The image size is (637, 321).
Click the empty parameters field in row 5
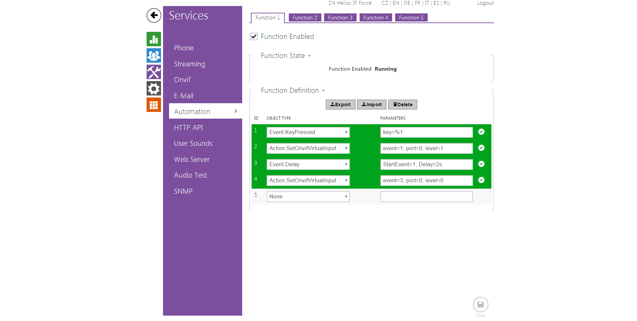(426, 197)
